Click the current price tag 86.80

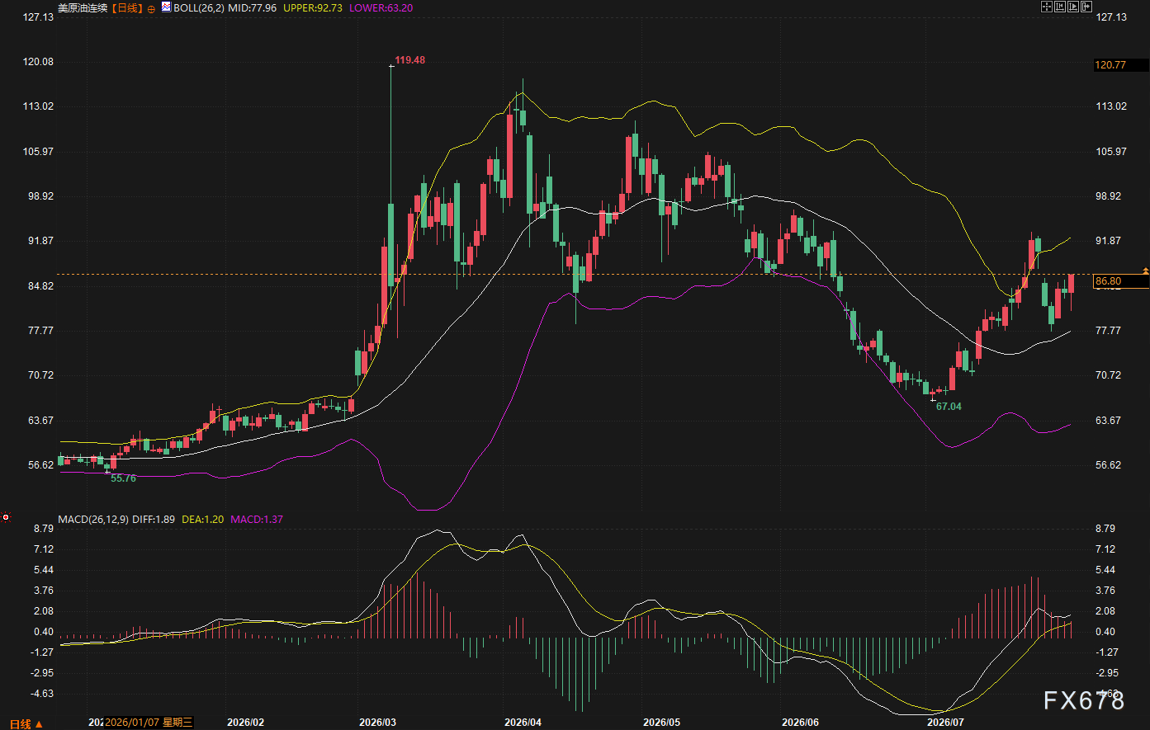1120,281
